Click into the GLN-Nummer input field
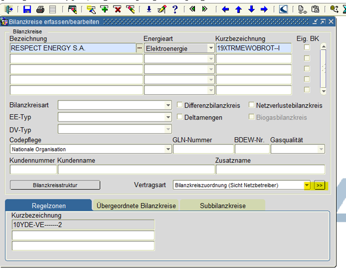The height and width of the screenshot is (268, 346). [x=203, y=149]
